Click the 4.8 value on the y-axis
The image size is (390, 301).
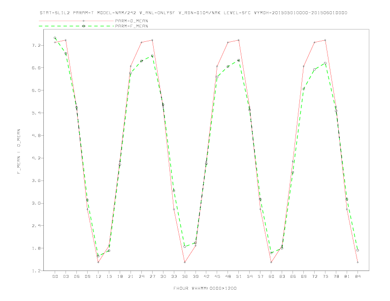coord(36,135)
